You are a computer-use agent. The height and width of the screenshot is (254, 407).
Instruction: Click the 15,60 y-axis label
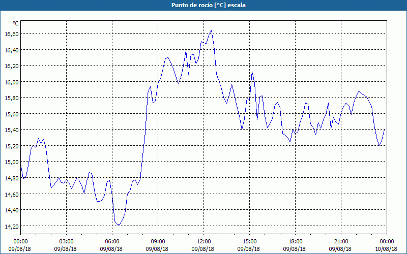point(12,114)
